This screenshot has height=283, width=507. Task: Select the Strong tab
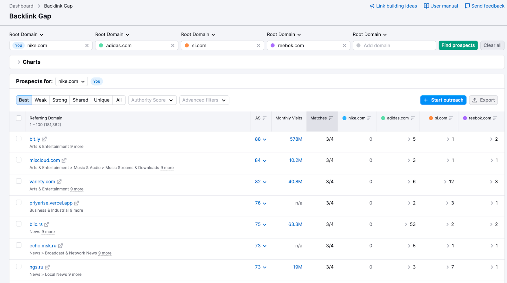pos(60,100)
